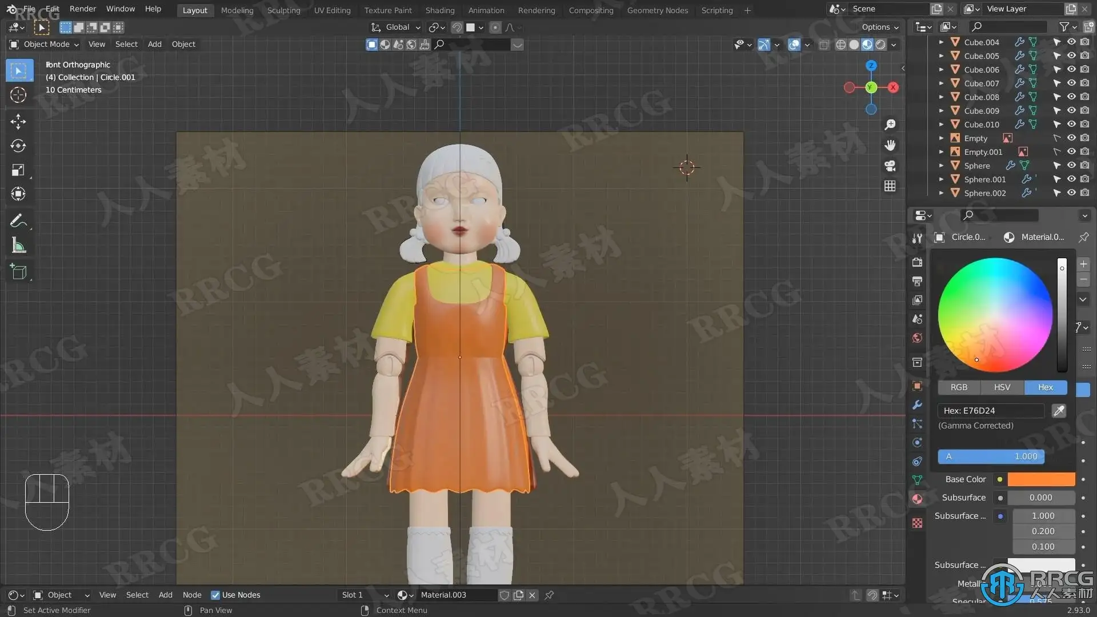Screen dimensions: 1097x617
Task: Hide Cube.007 with its eye icon
Action: click(x=1071, y=83)
